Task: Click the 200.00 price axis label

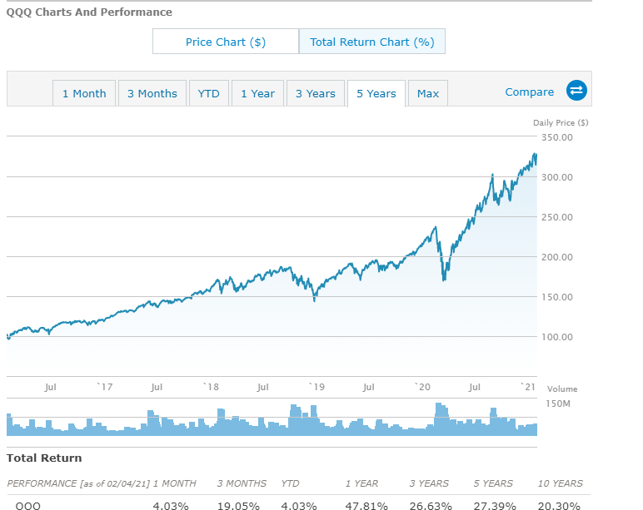Action: click(557, 257)
